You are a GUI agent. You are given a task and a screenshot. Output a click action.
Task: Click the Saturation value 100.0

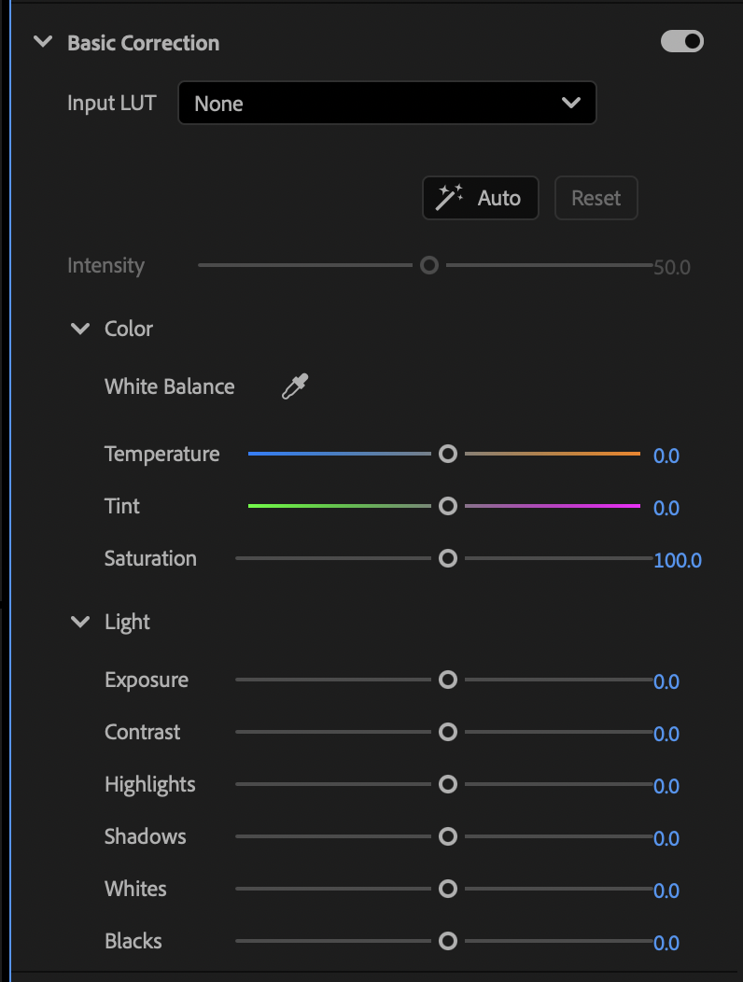coord(677,560)
